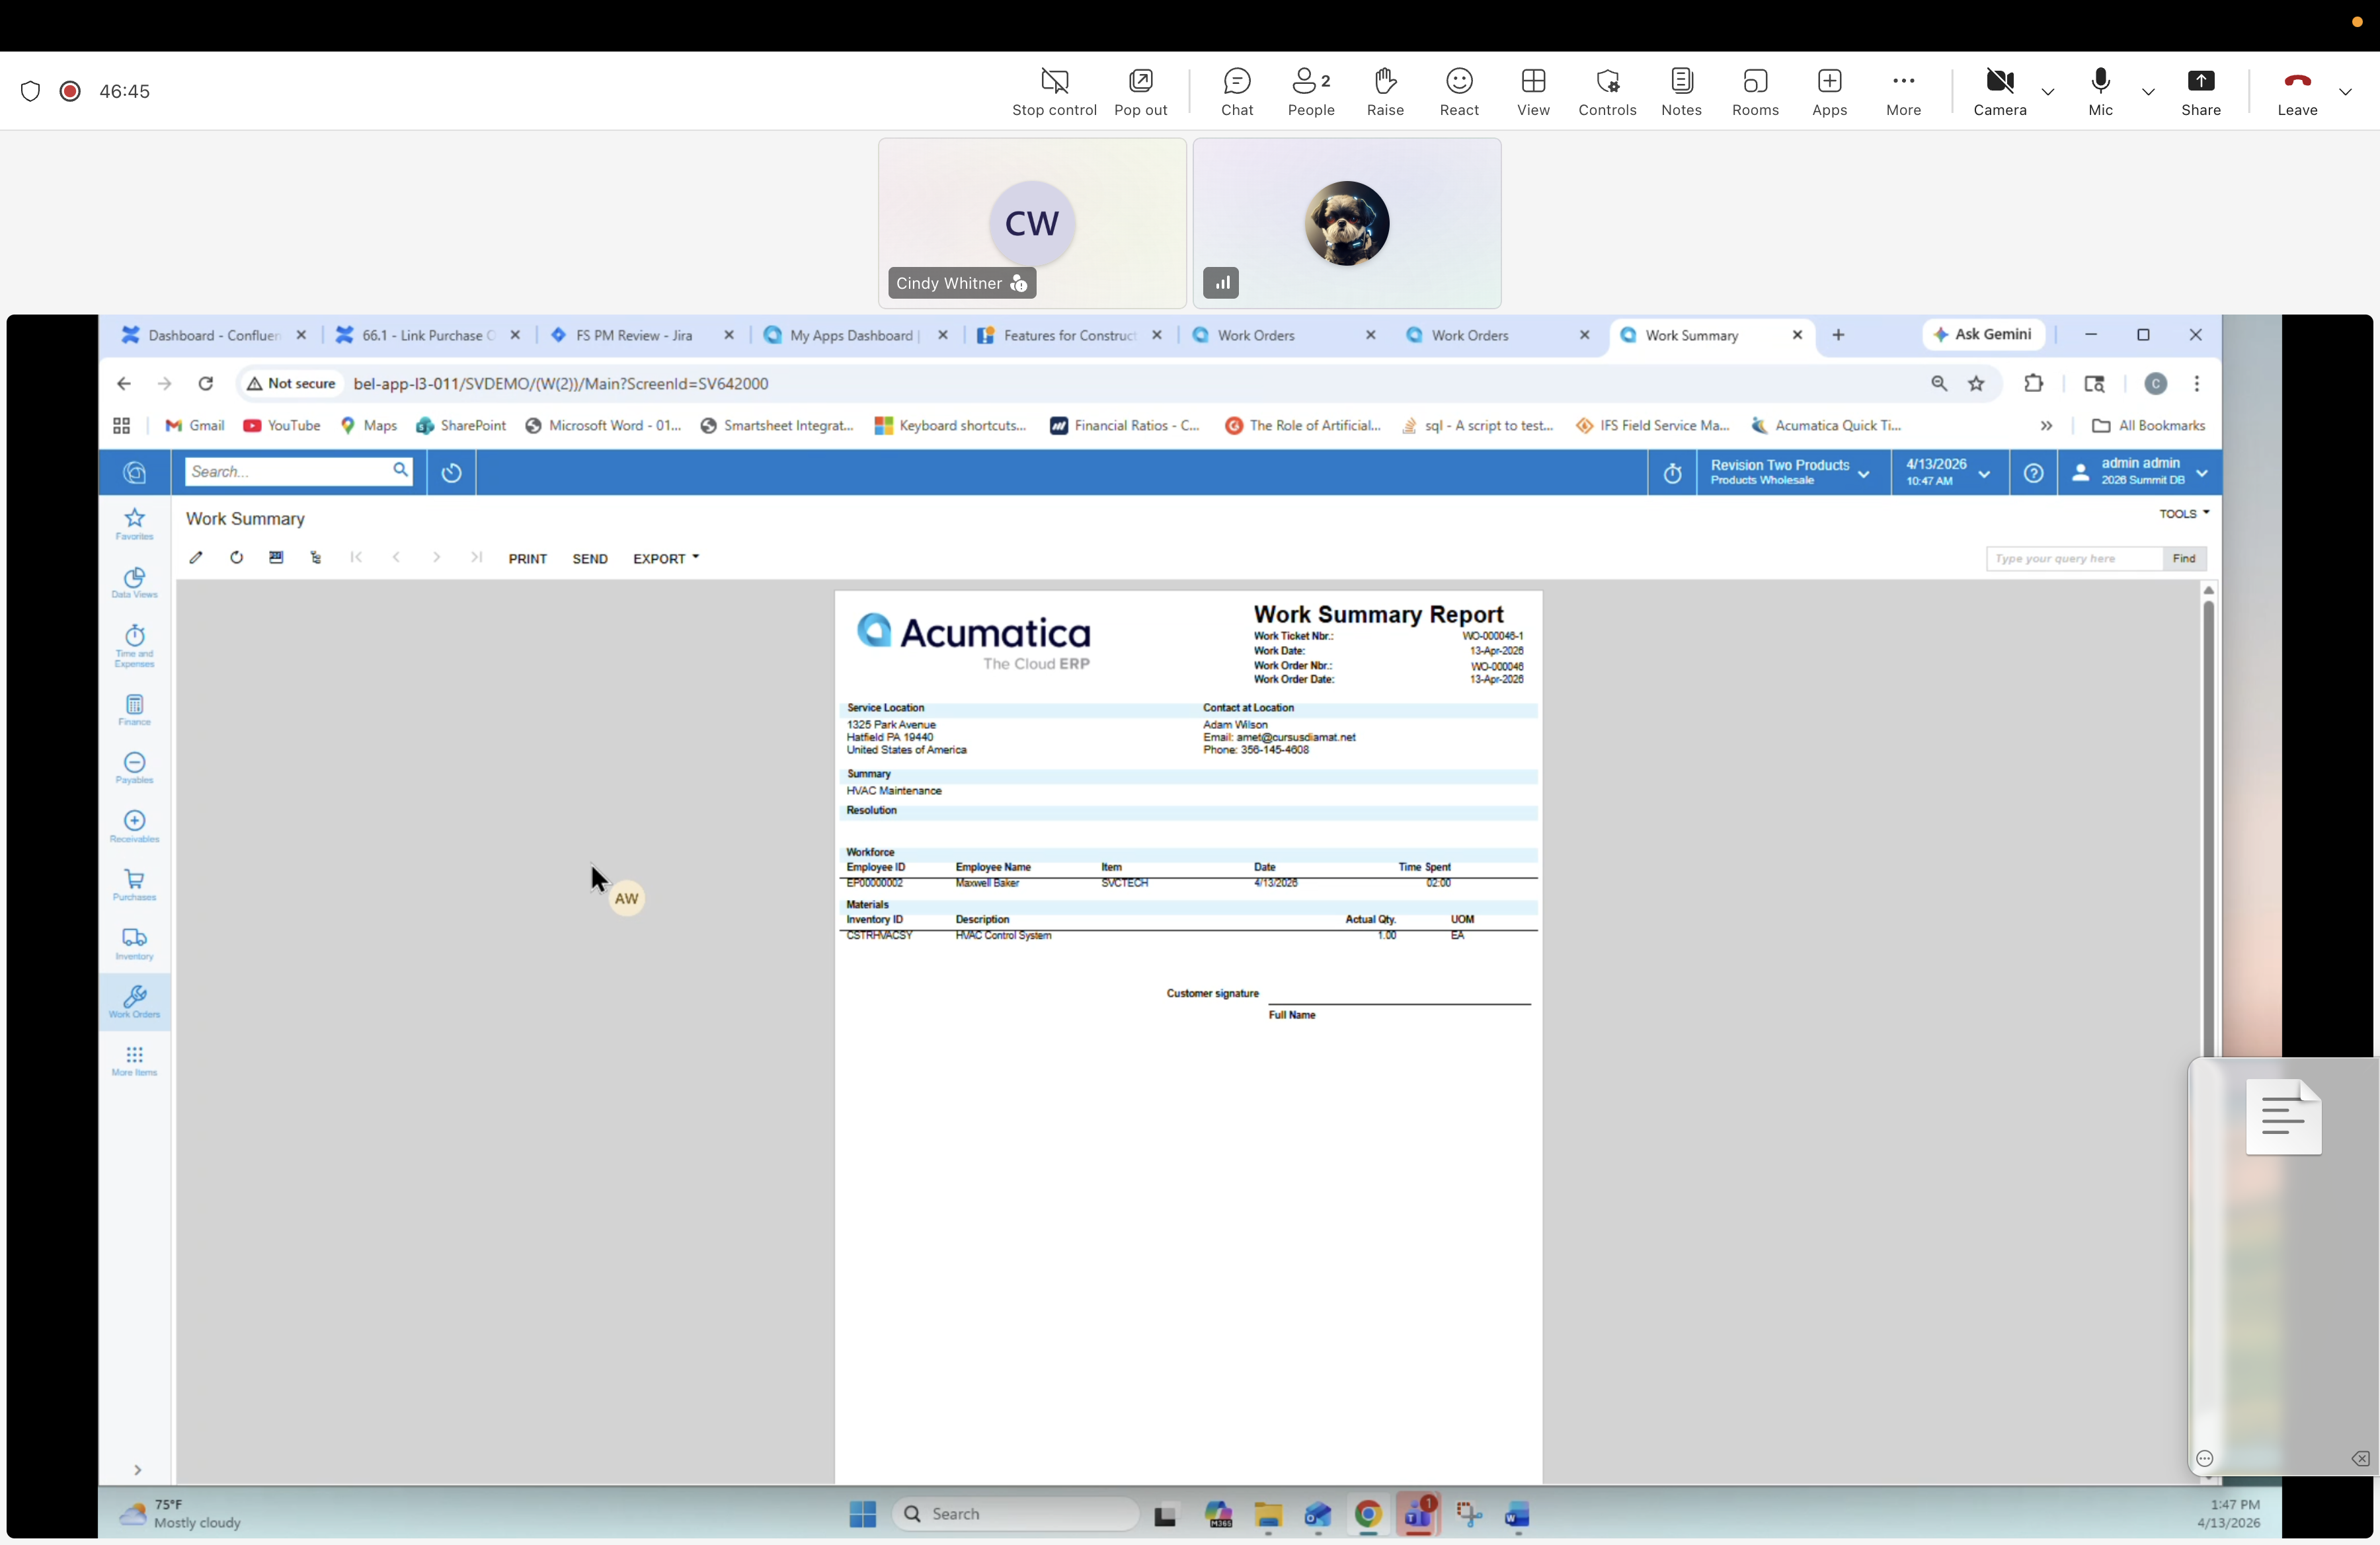Click the PRINT button

point(528,558)
